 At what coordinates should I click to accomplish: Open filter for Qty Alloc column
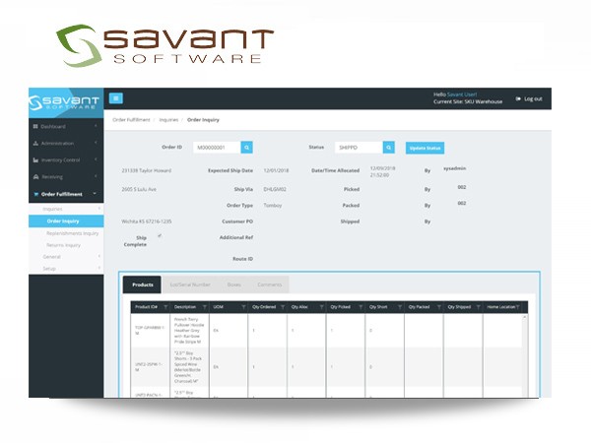[321, 307]
